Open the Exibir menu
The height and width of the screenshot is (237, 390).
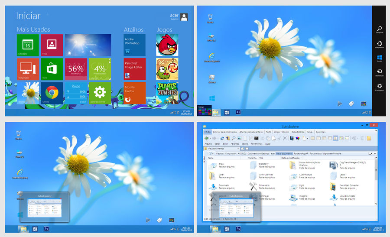225,144
